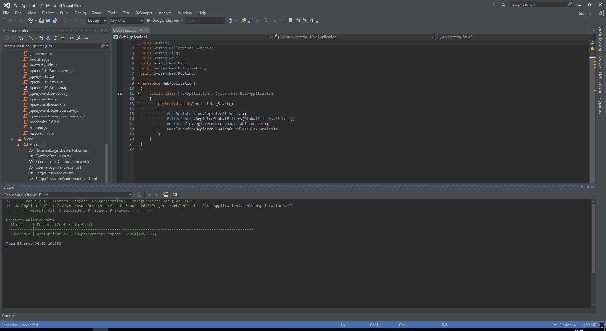The image size is (606, 331).
Task: Click the Publish button in status bar
Action: tap(565, 325)
